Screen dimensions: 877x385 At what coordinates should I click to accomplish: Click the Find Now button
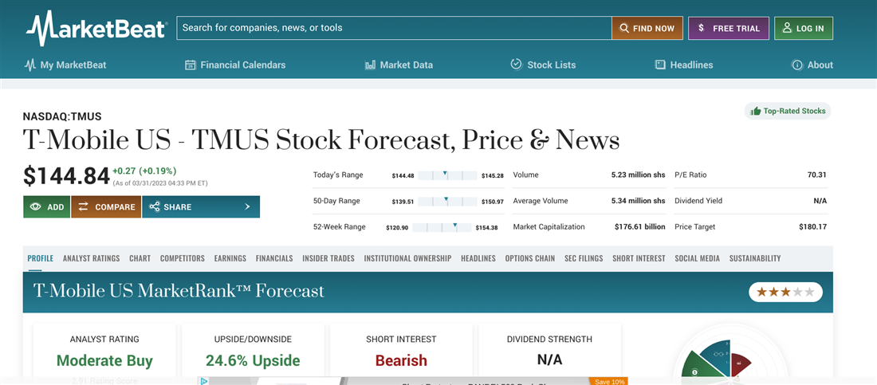647,28
